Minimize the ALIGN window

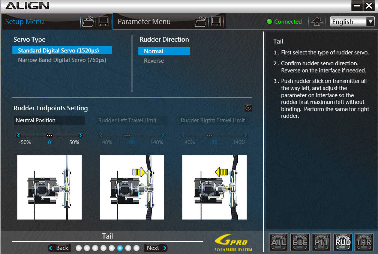pyautogui.click(x=357, y=6)
